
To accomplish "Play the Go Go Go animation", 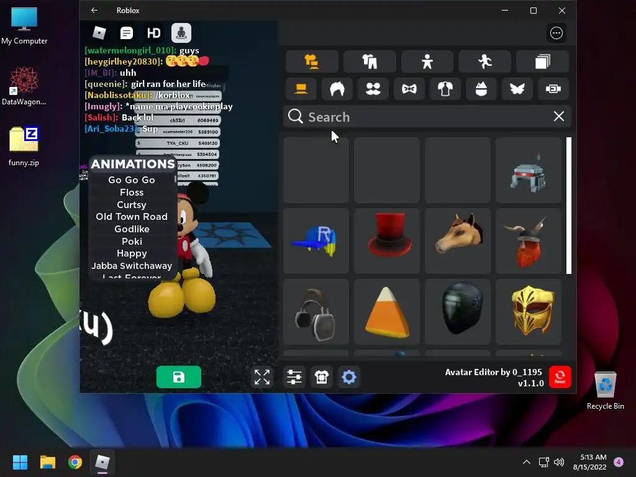I will coord(132,179).
